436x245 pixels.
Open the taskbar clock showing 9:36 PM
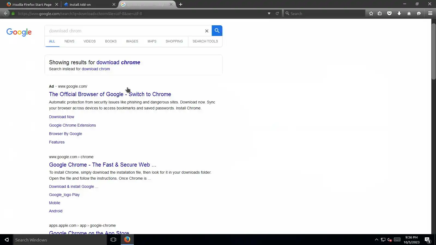pyautogui.click(x=411, y=240)
